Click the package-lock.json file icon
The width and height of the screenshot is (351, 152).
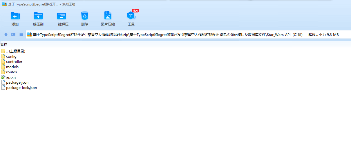3,87
